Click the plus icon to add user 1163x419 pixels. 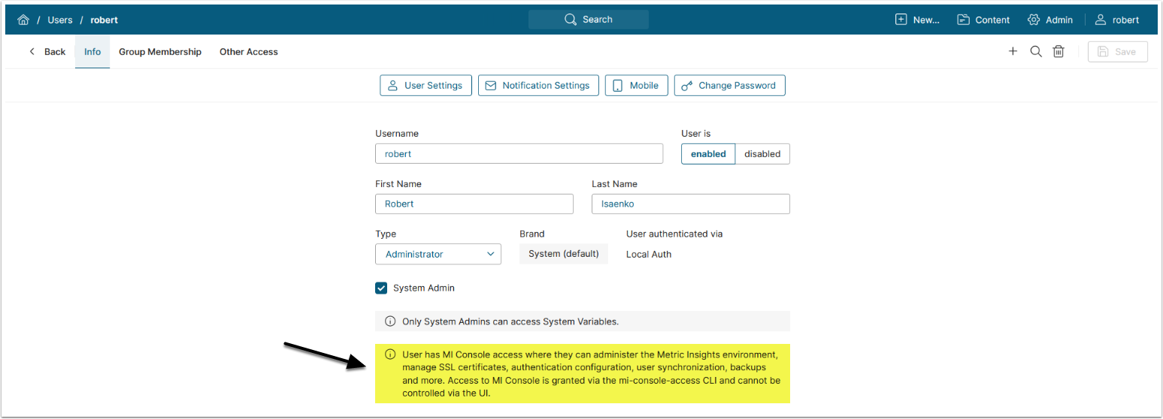pyautogui.click(x=1013, y=51)
